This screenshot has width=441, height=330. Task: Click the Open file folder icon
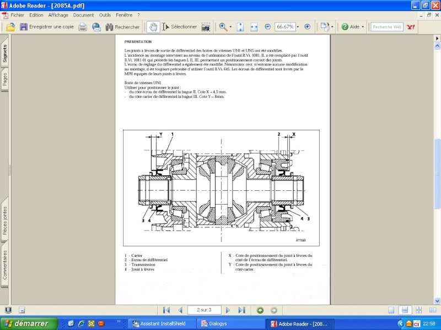9,26
